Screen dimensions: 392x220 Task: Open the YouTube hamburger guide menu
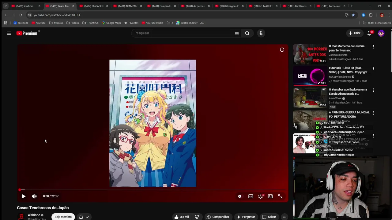pyautogui.click(x=9, y=33)
